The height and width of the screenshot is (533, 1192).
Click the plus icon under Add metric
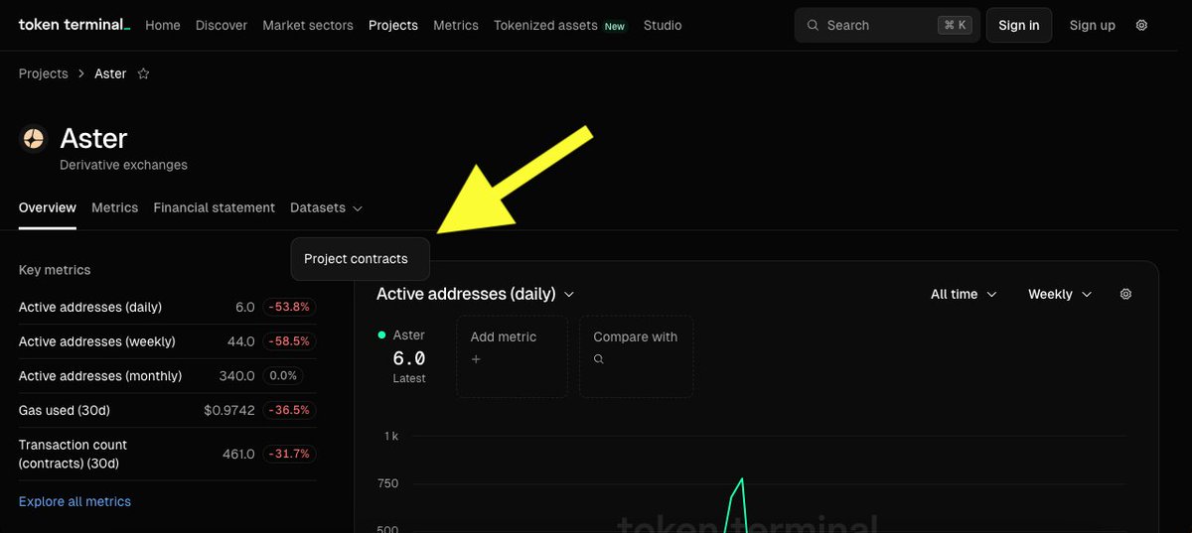(x=476, y=359)
